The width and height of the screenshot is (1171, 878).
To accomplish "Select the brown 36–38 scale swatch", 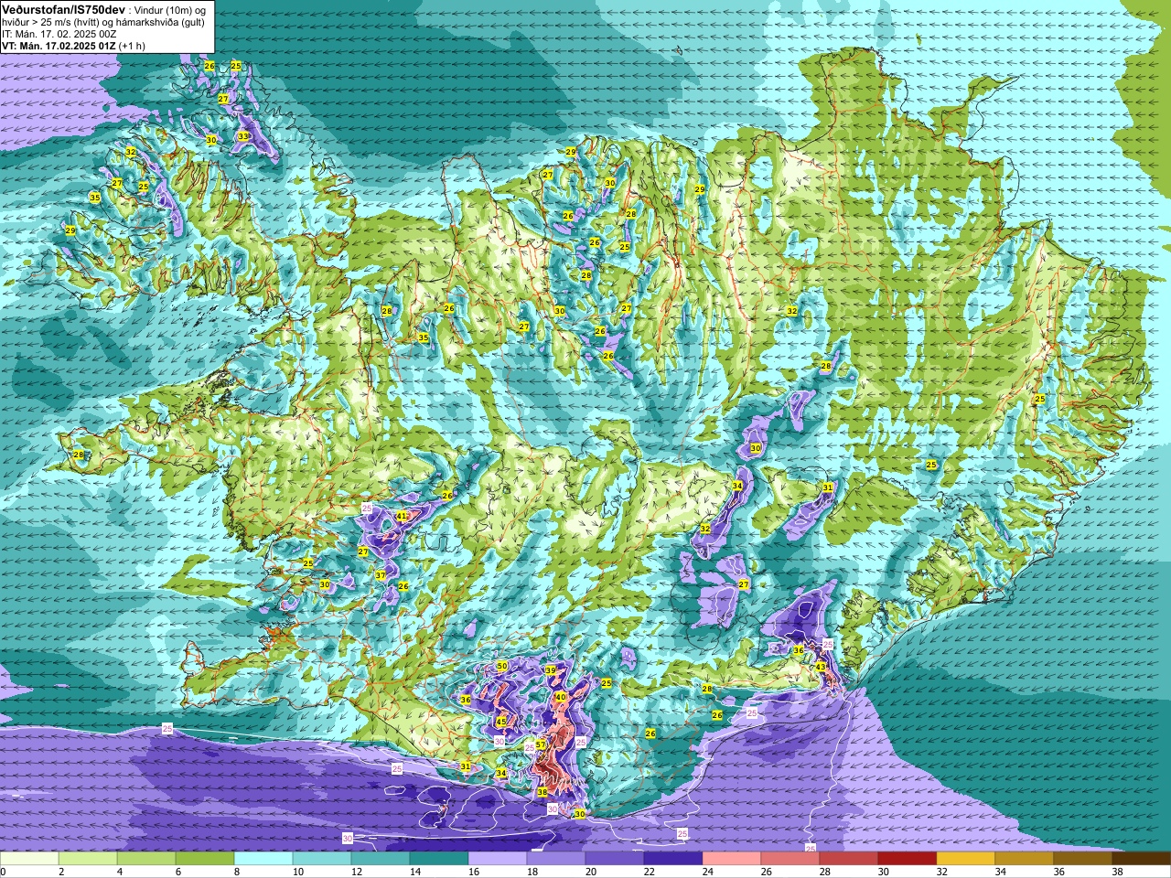I will click(x=1083, y=859).
